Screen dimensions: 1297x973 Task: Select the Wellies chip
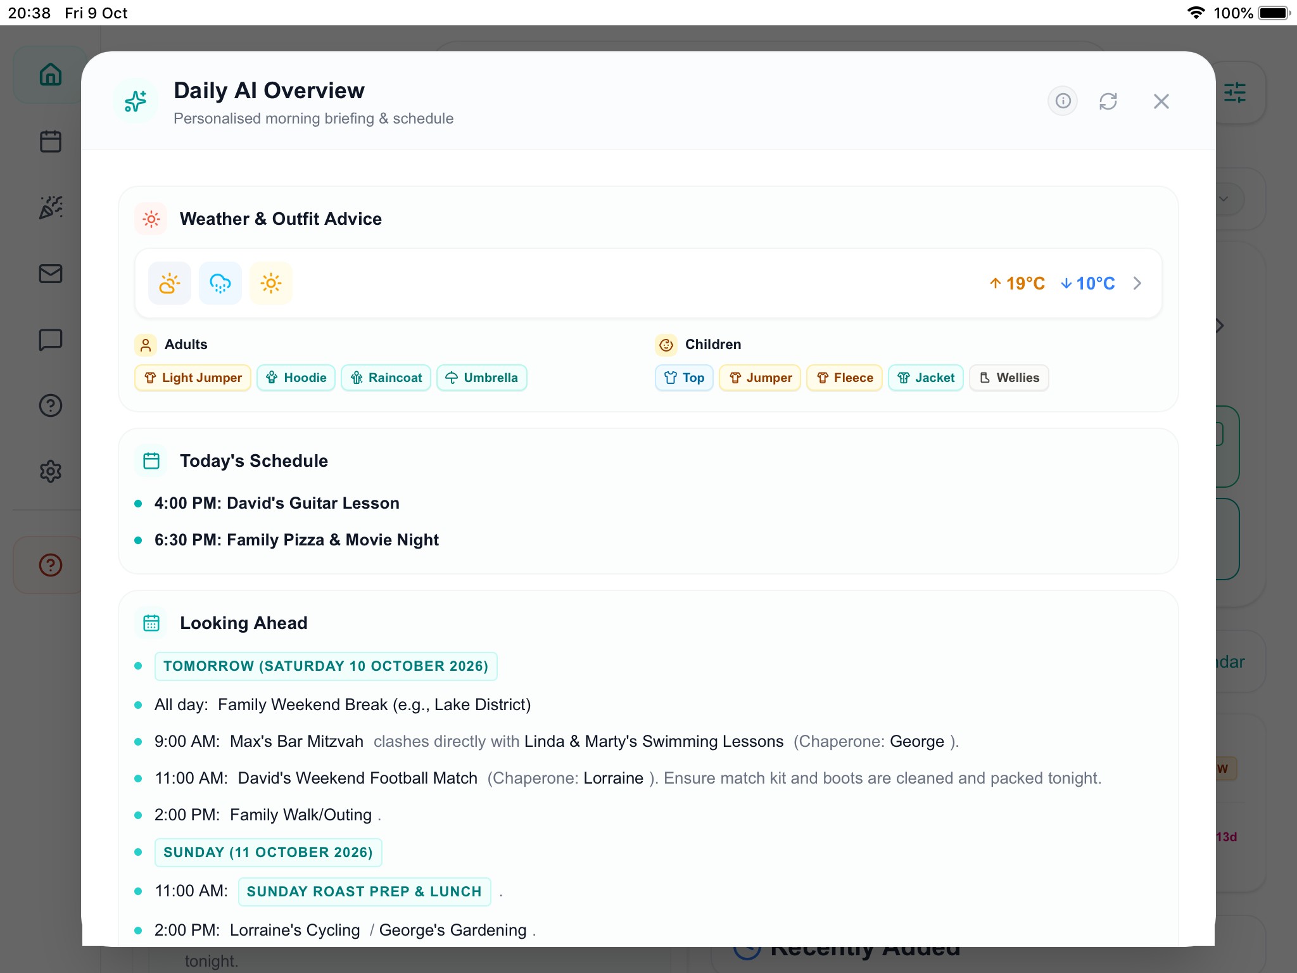[x=1009, y=378]
